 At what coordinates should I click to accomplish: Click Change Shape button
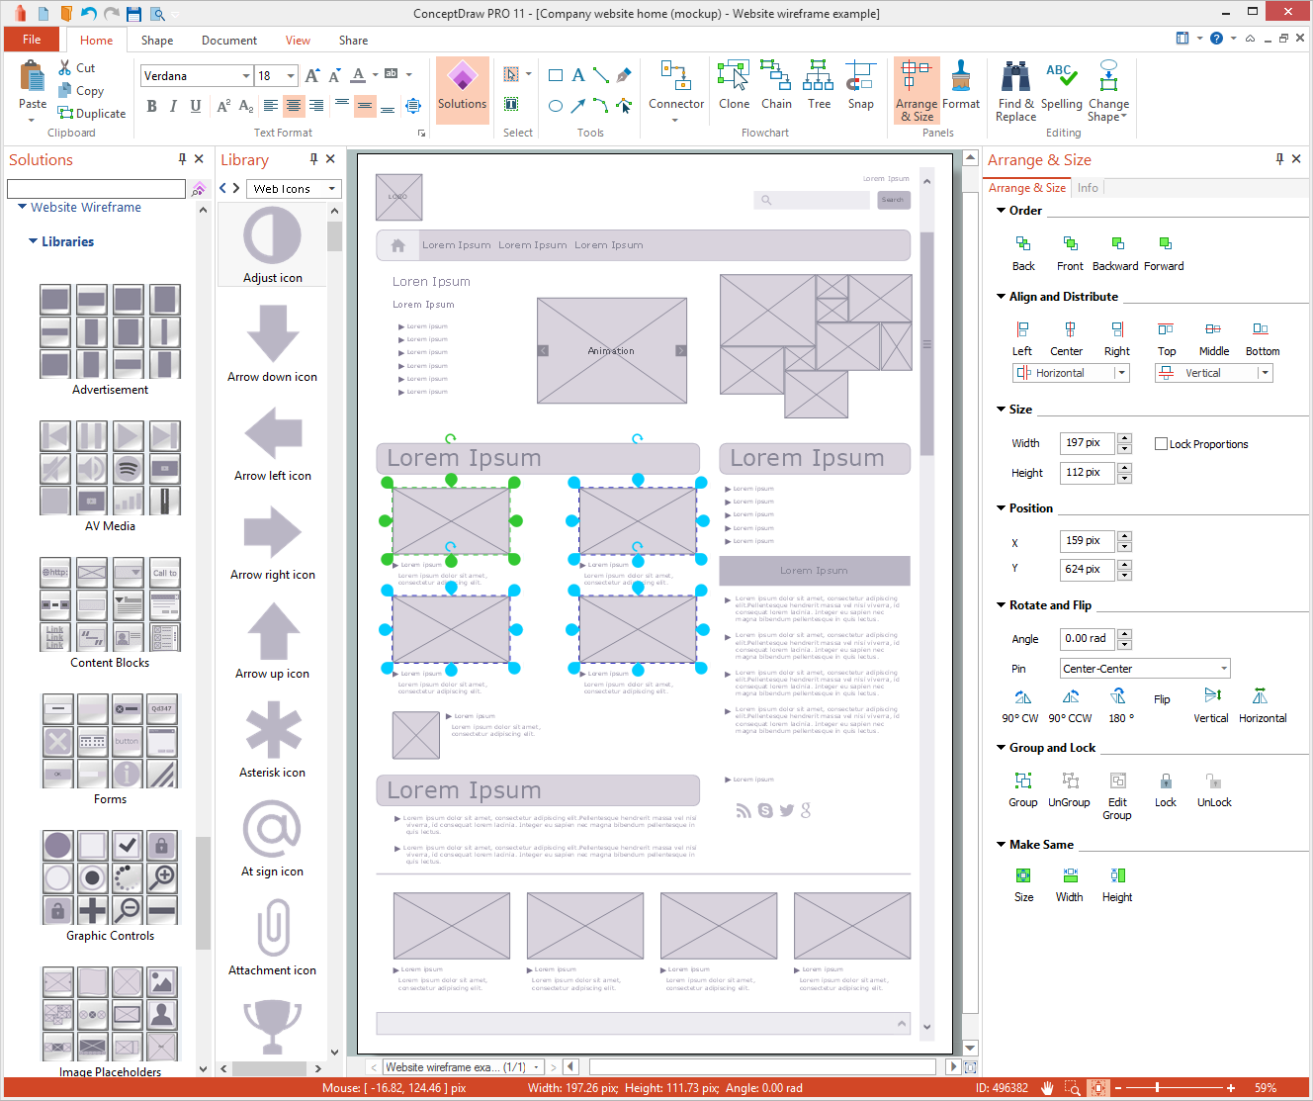[x=1108, y=90]
